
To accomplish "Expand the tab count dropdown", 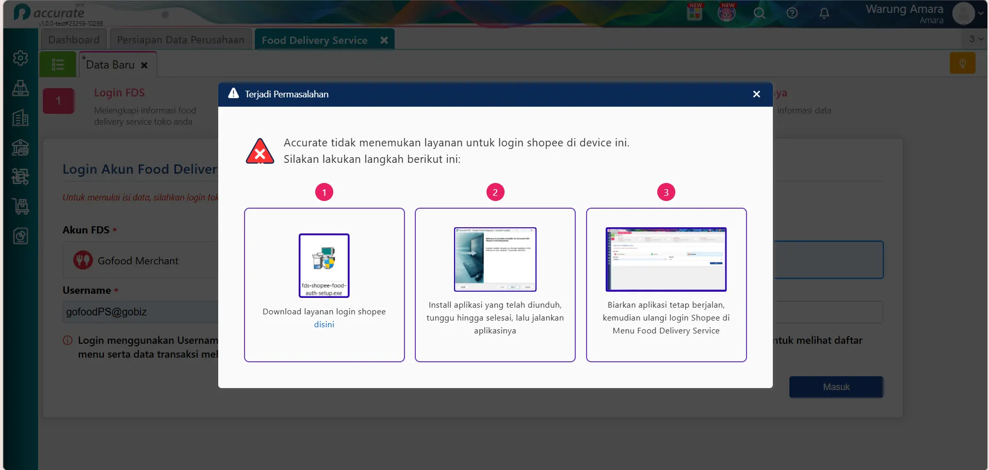I will click(x=976, y=39).
